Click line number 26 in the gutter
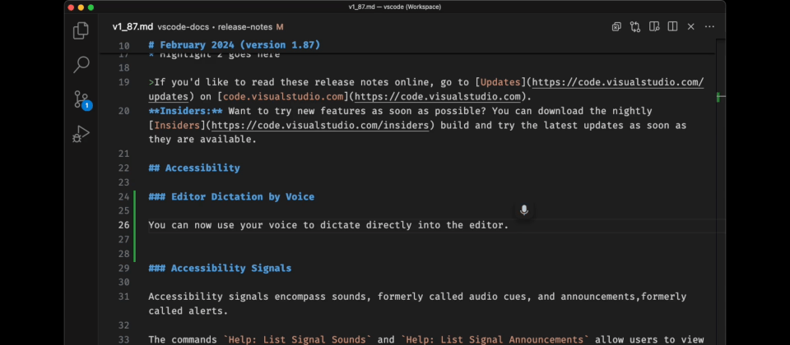The width and height of the screenshot is (790, 345). click(x=123, y=225)
